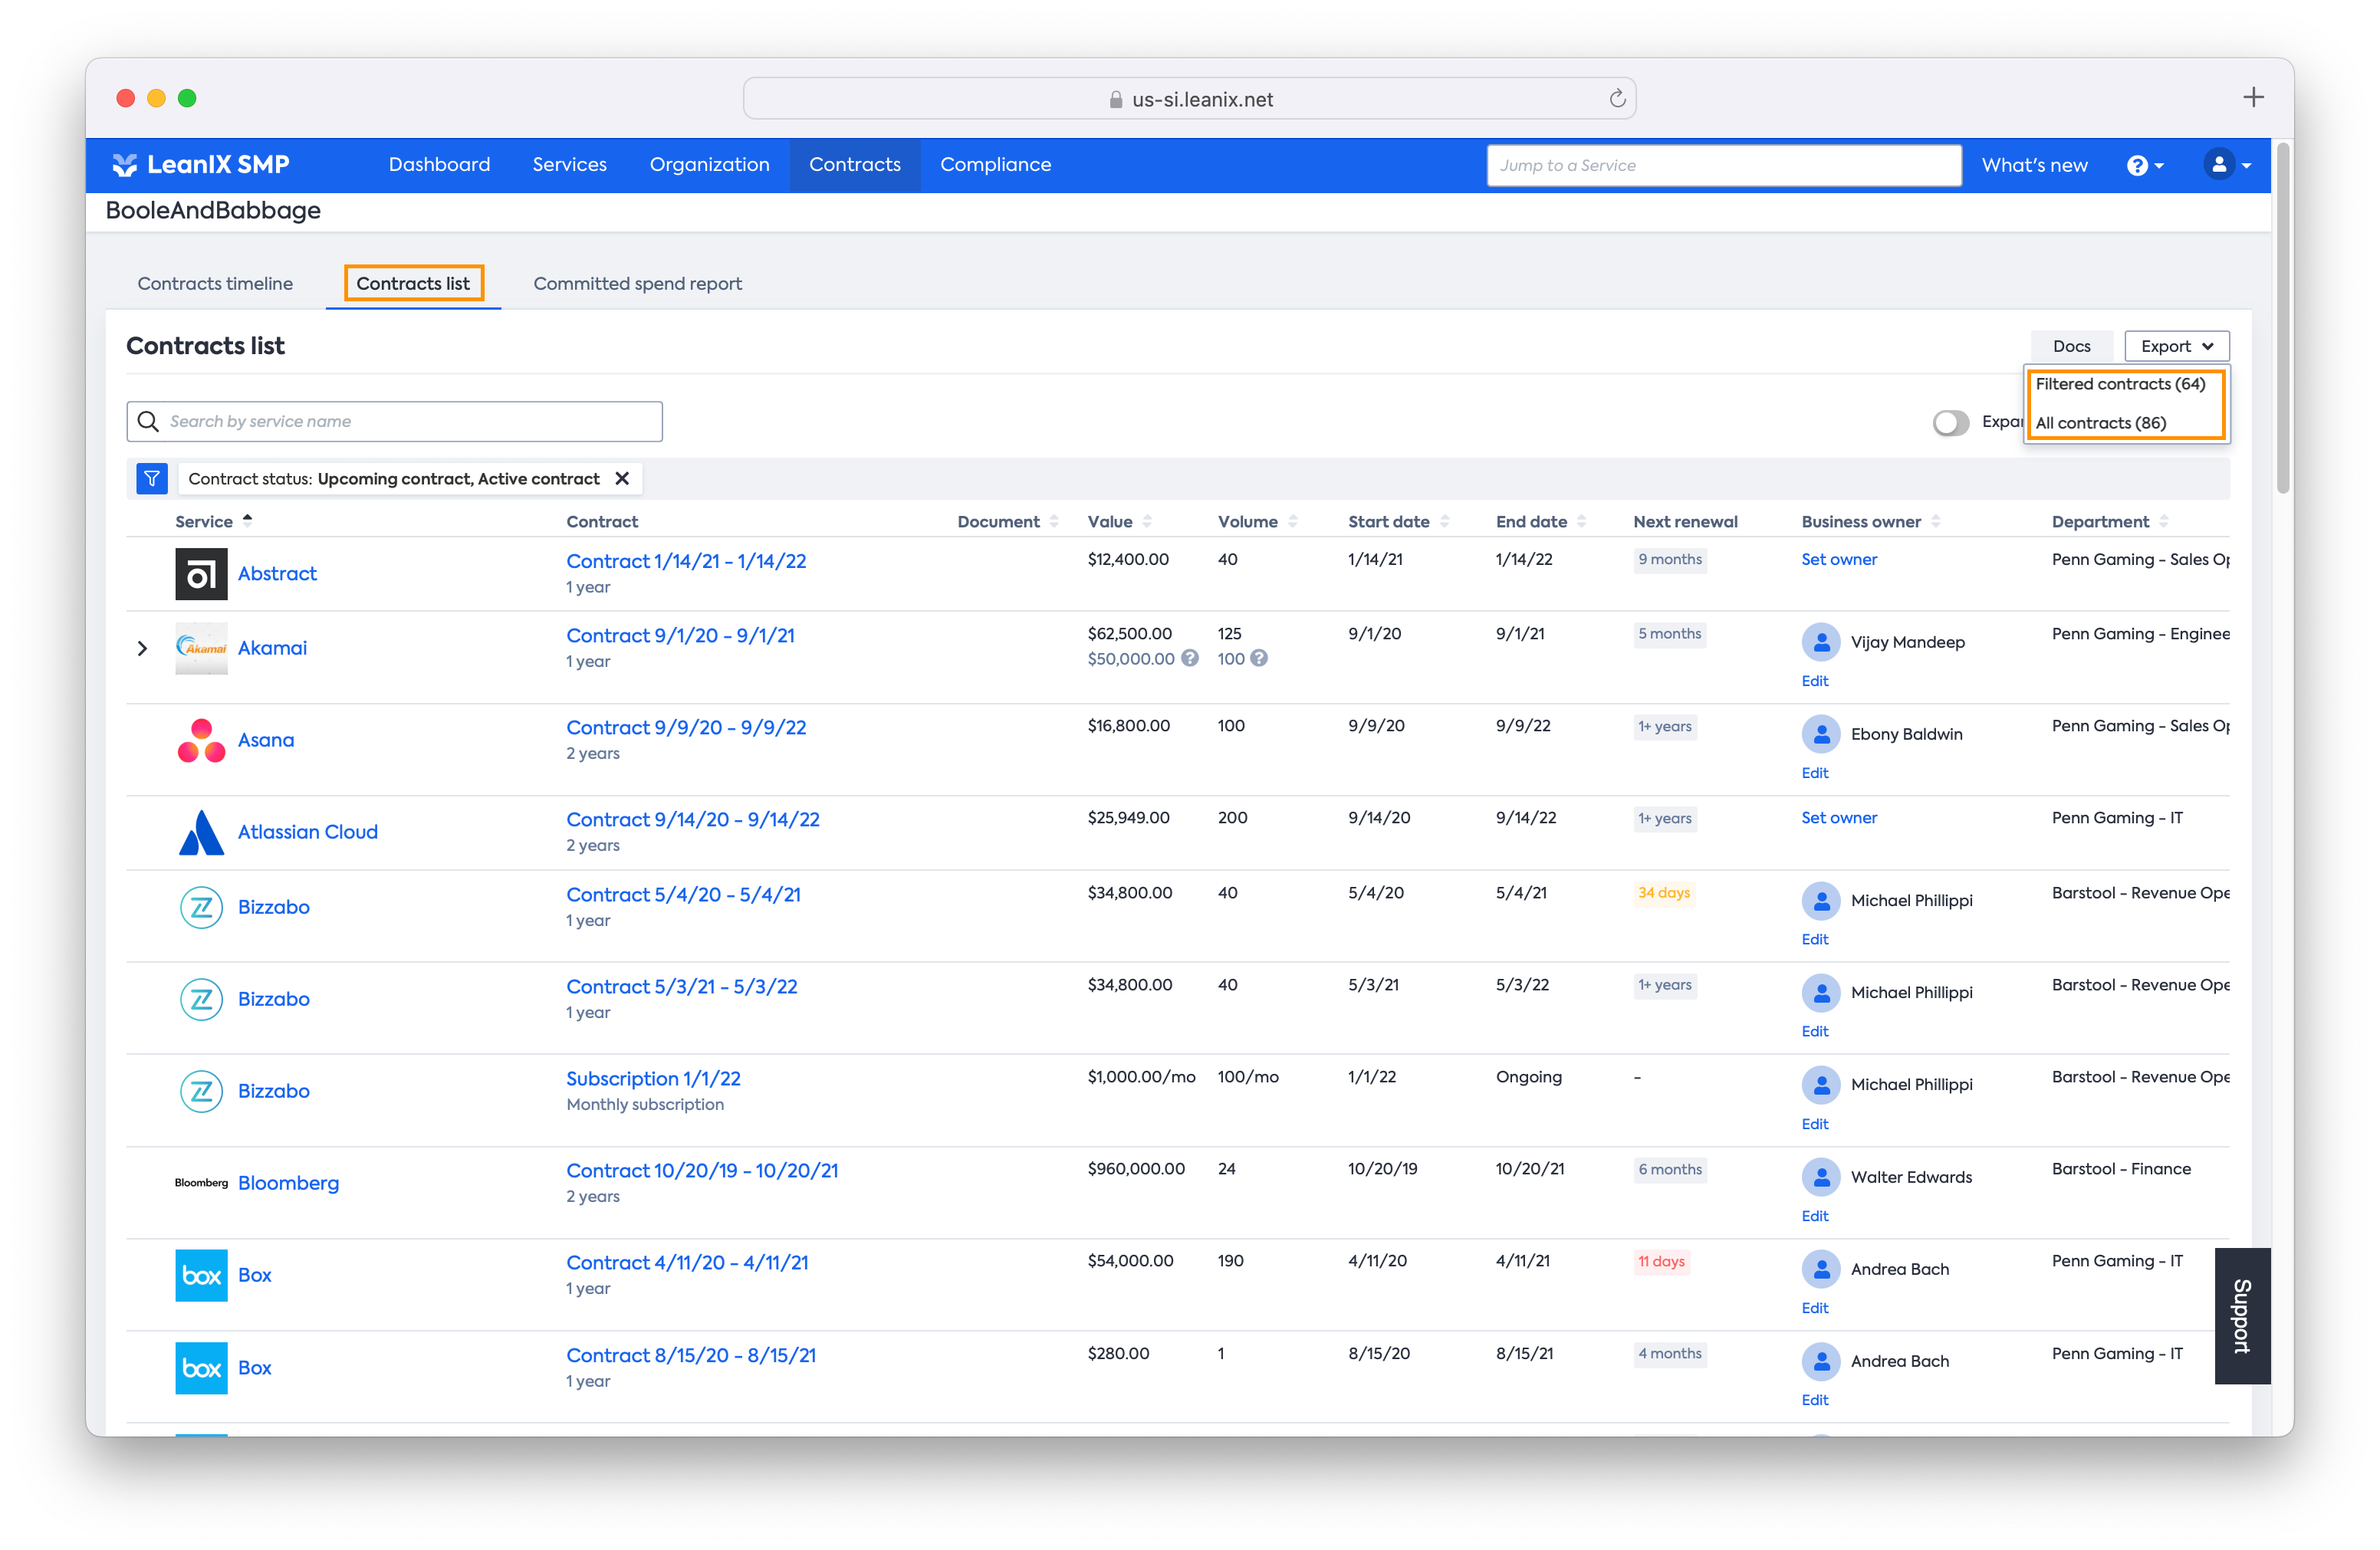2380x1550 pixels.
Task: Click Vijay Mandeep's avatar icon
Action: coord(1821,642)
